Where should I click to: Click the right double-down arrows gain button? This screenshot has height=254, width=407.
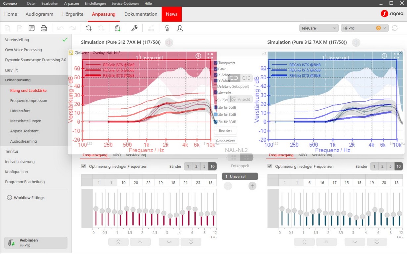[x=377, y=242]
